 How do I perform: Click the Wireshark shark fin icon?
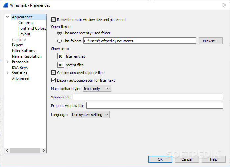[6, 5]
